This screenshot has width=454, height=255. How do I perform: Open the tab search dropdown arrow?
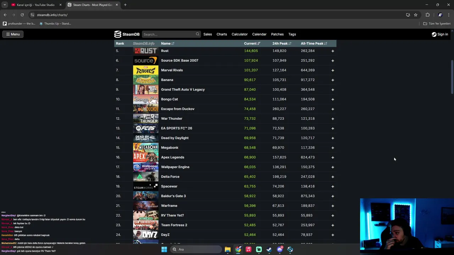click(x=5, y=5)
